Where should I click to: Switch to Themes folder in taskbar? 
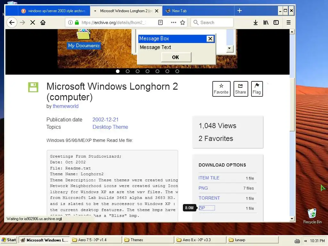coord(148,240)
